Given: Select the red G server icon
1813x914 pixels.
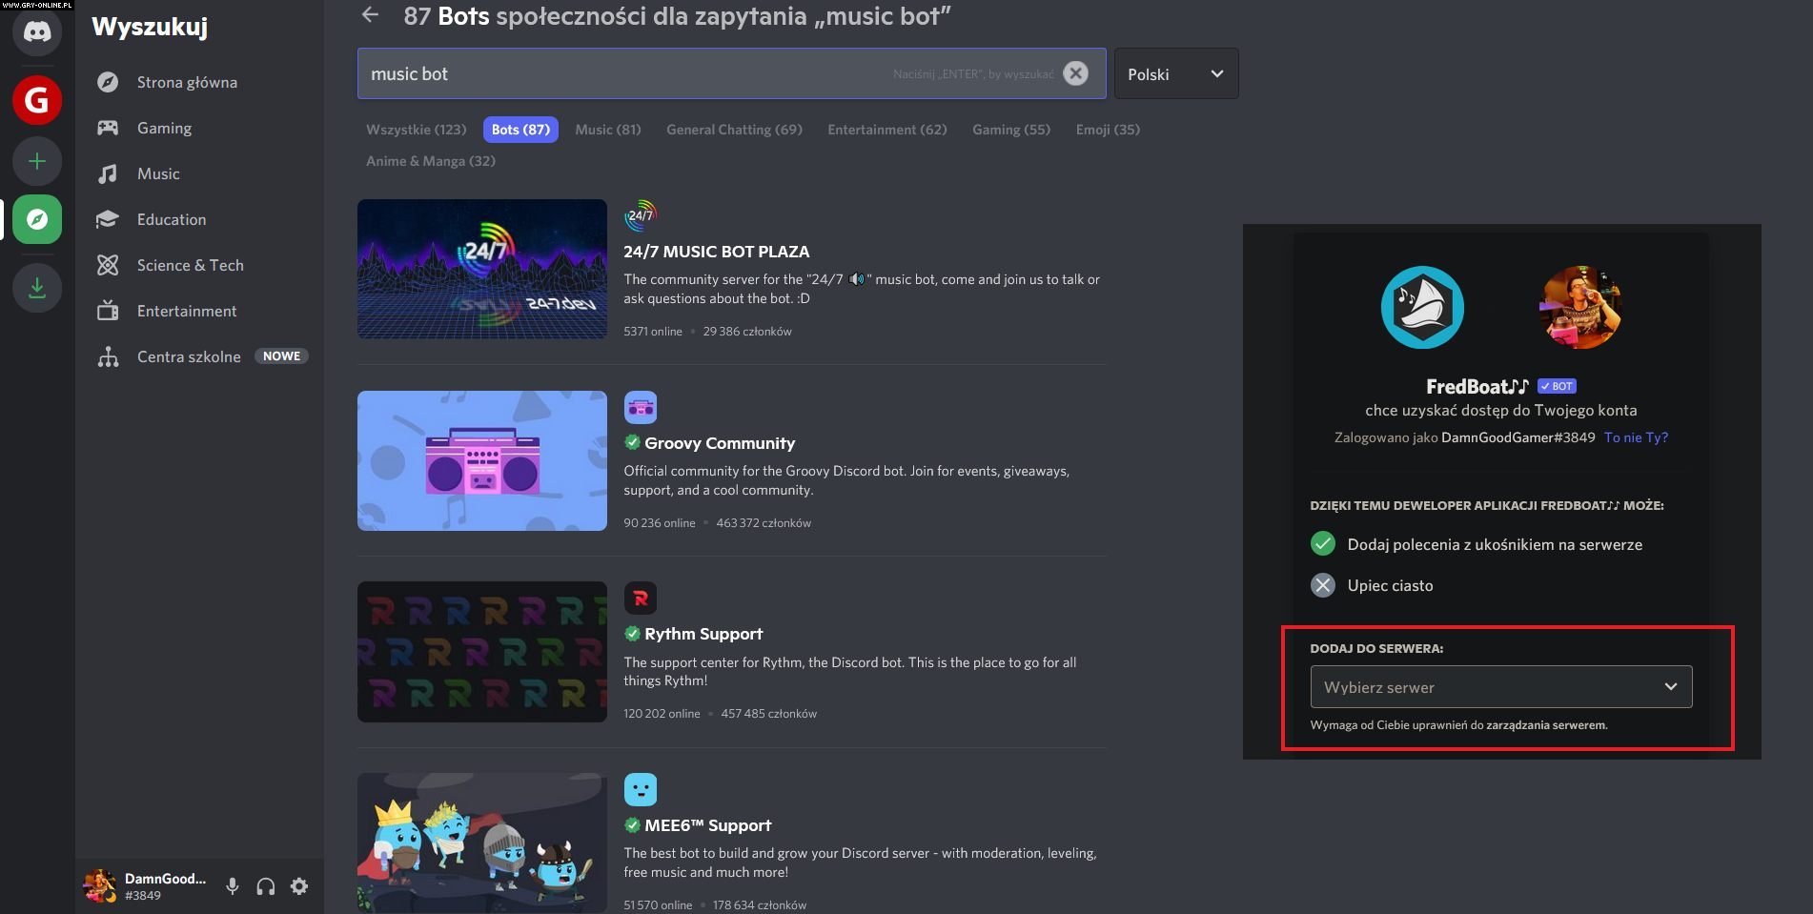Looking at the screenshot, I should (37, 99).
